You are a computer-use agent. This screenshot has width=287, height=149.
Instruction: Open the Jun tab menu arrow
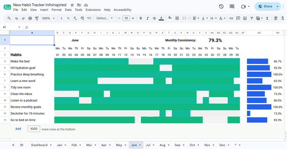tap(140, 145)
